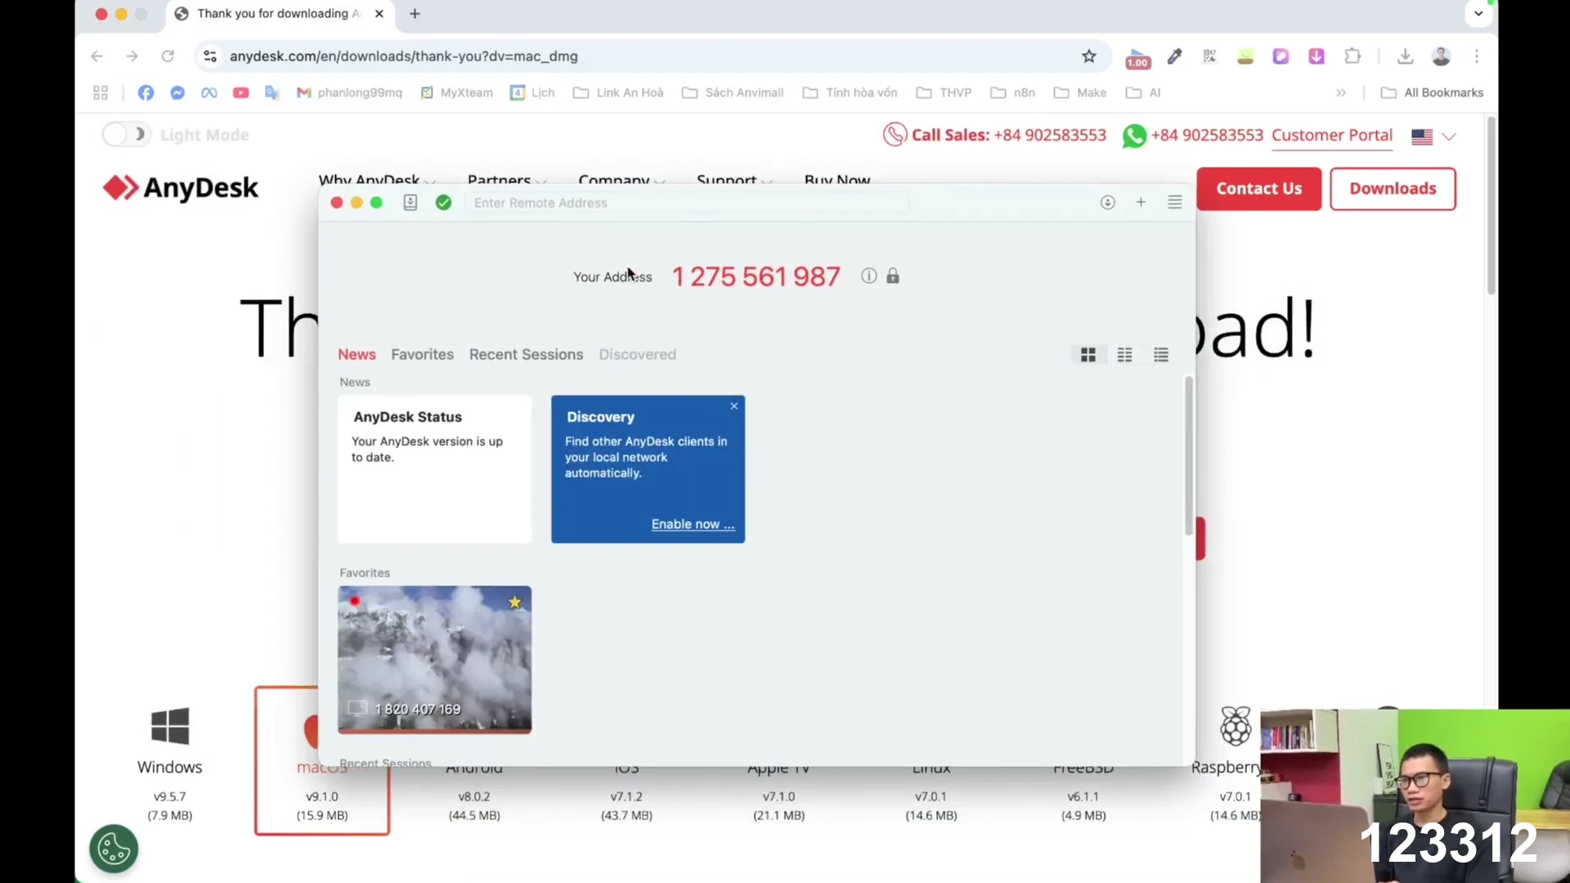The height and width of the screenshot is (883, 1570).
Task: Show info next to Your Address
Action: click(868, 276)
